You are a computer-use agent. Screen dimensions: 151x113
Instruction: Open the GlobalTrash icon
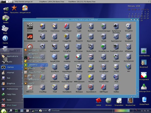tap(144, 101)
